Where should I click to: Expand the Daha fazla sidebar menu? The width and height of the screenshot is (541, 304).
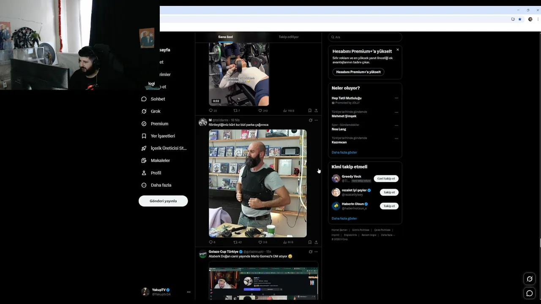(x=156, y=185)
